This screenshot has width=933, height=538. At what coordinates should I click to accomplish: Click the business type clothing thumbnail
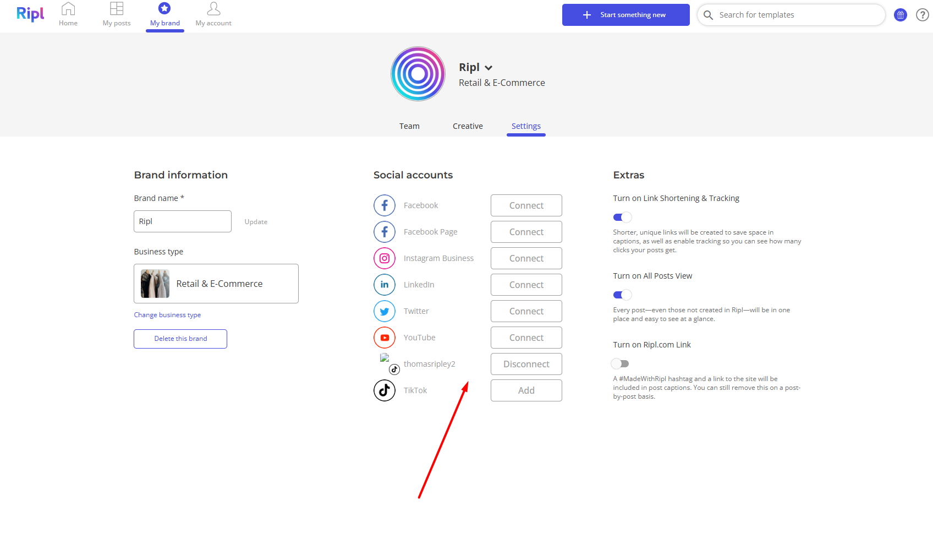[x=155, y=284]
